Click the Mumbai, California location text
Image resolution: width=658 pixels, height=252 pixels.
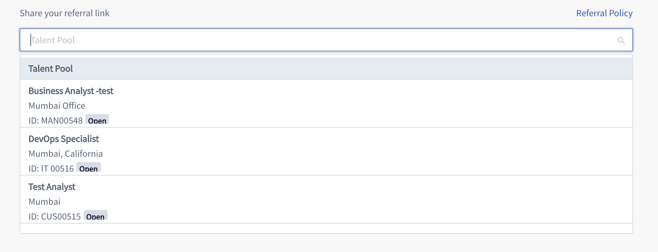66,154
